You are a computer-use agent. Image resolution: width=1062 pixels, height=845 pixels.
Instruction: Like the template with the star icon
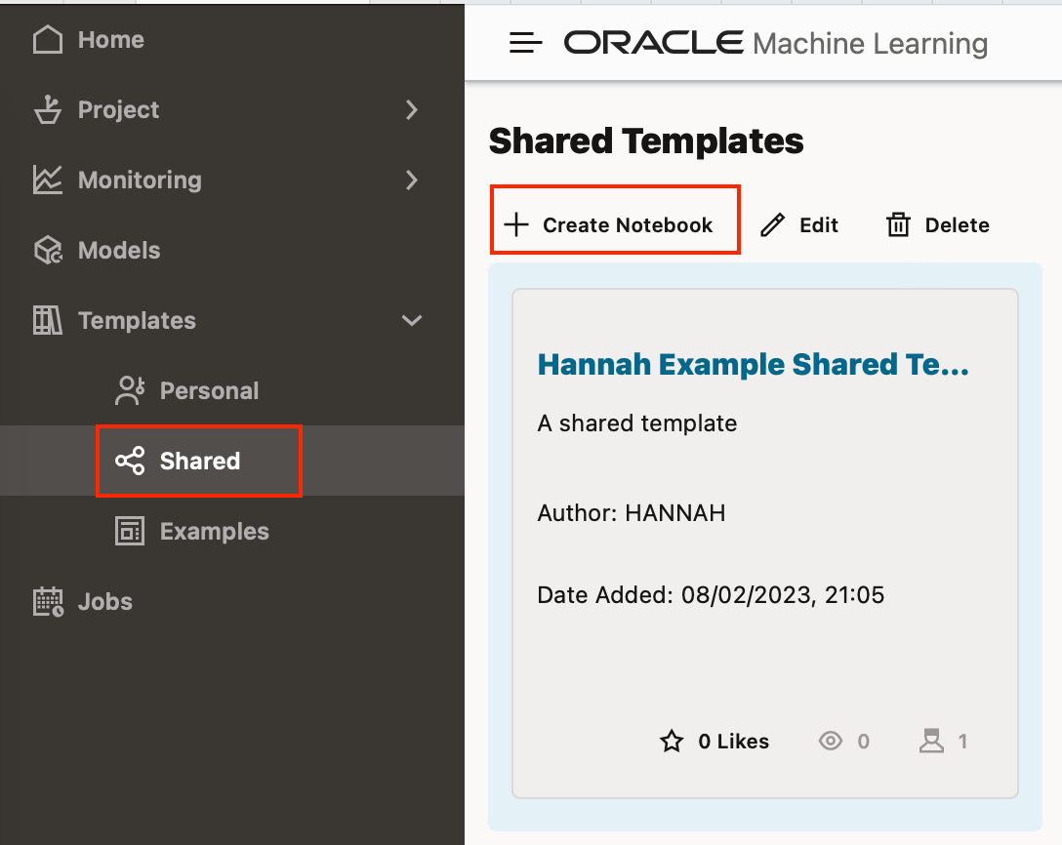pyautogui.click(x=672, y=742)
